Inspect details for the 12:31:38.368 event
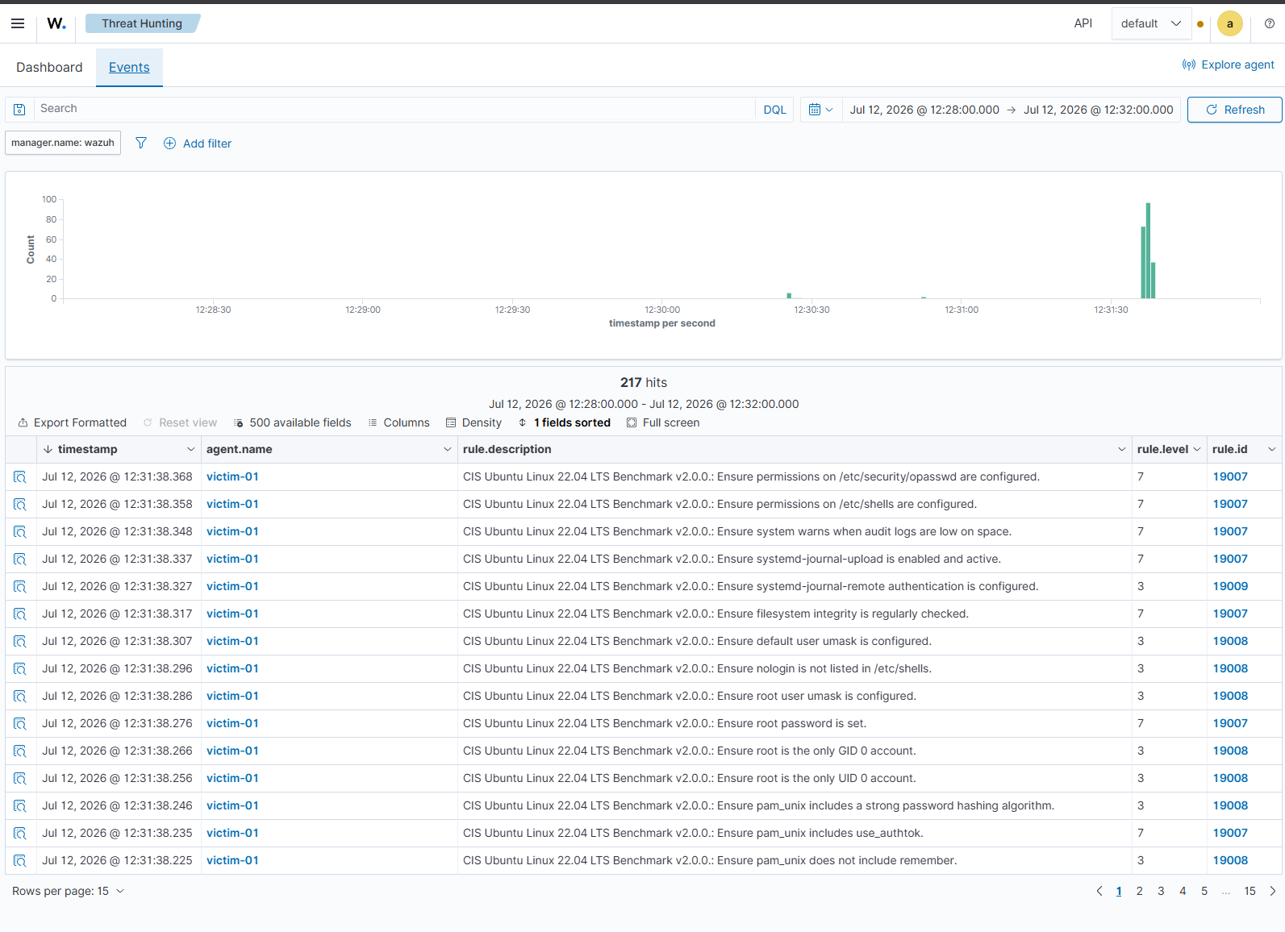1285x932 pixels. click(x=20, y=476)
